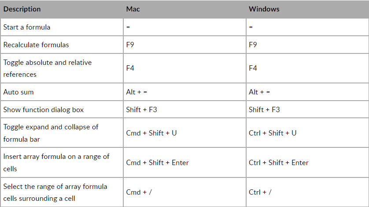Image resolution: width=369 pixels, height=207 pixels.
Task: Click the F4 shortcut under Windows
Action: click(x=253, y=68)
